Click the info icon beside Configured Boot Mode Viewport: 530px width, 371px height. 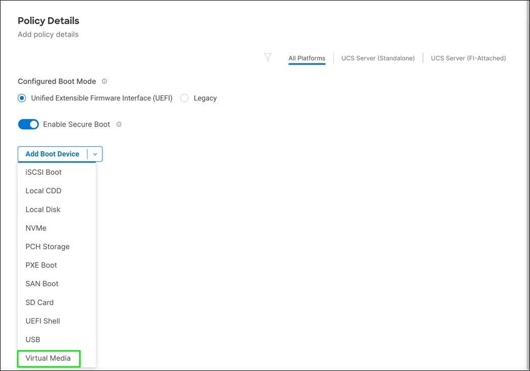click(x=104, y=81)
